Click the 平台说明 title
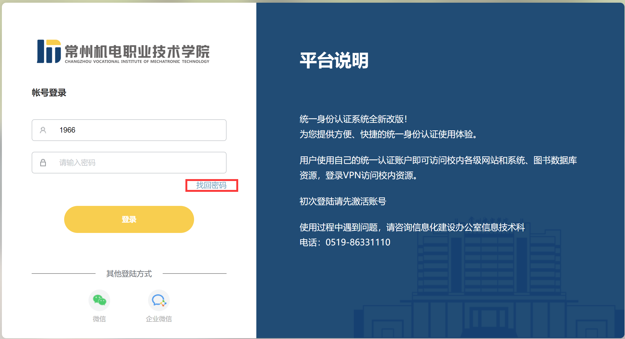This screenshot has width=625, height=339. [334, 60]
